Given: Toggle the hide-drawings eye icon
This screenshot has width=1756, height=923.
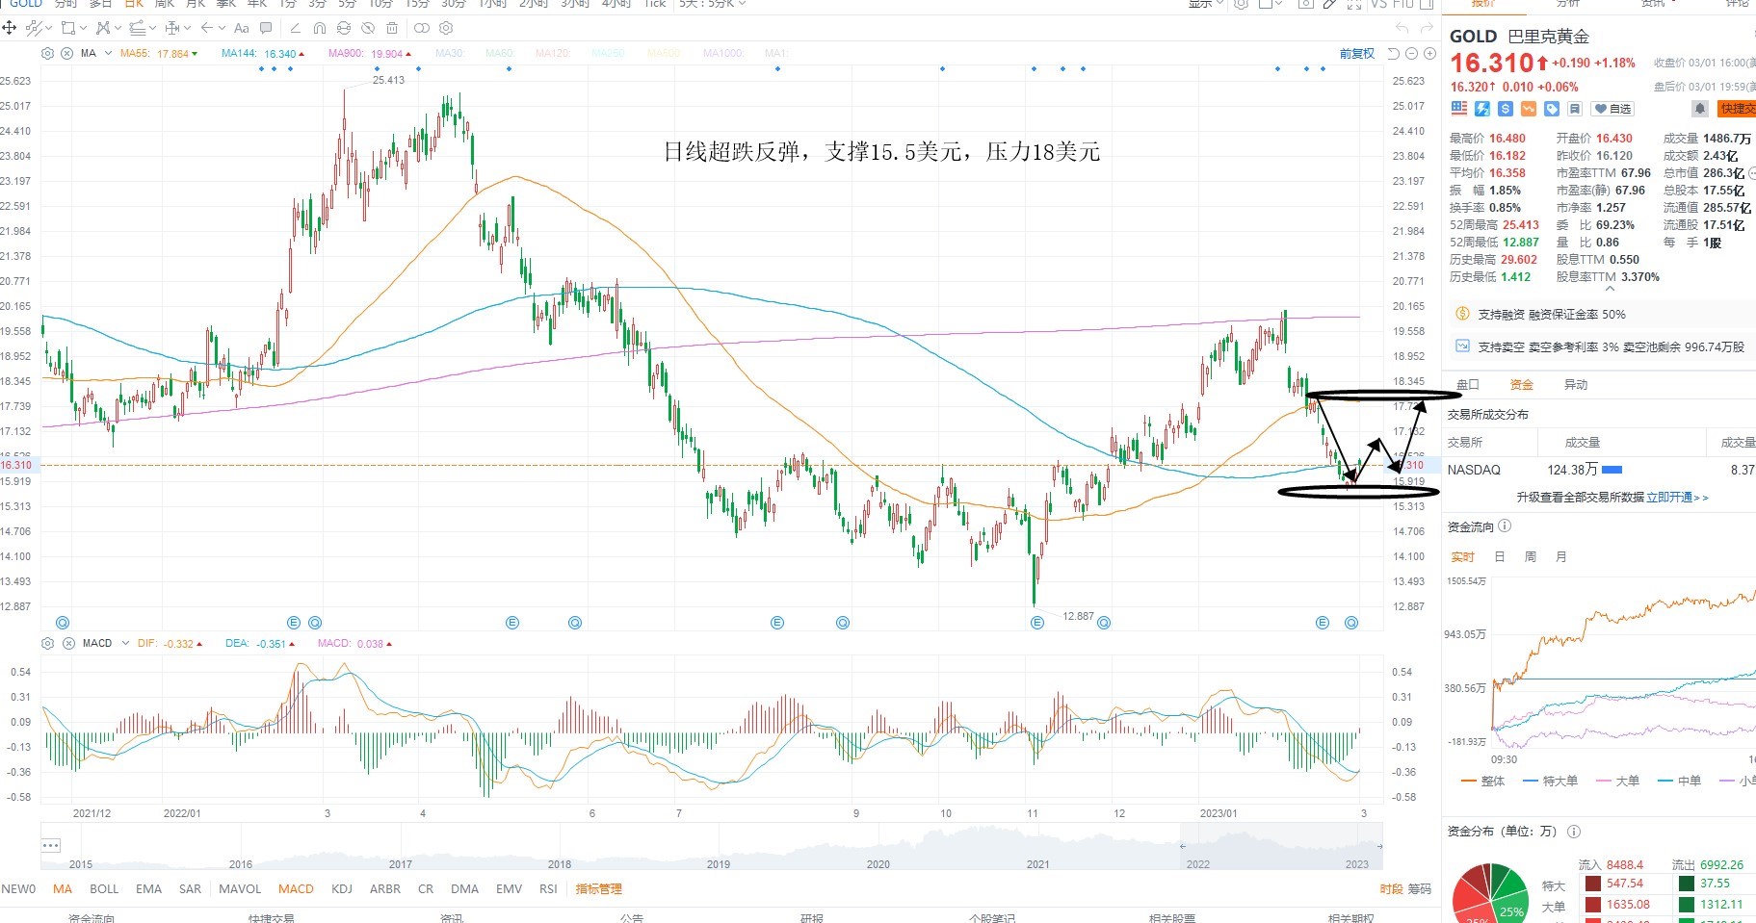Looking at the screenshot, I should click(368, 28).
